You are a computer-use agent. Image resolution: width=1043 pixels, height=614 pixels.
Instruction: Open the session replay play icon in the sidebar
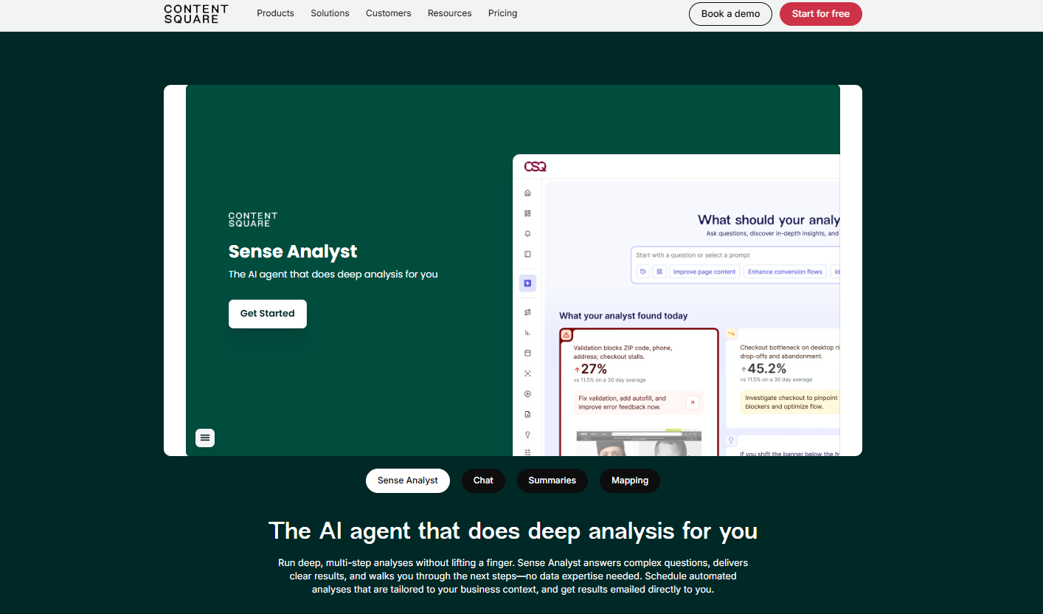(x=527, y=394)
